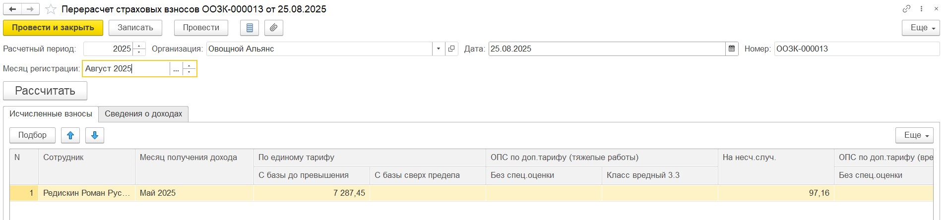948x220 pixels.
Task: Open calendar picker for Дата field
Action: pos(732,49)
